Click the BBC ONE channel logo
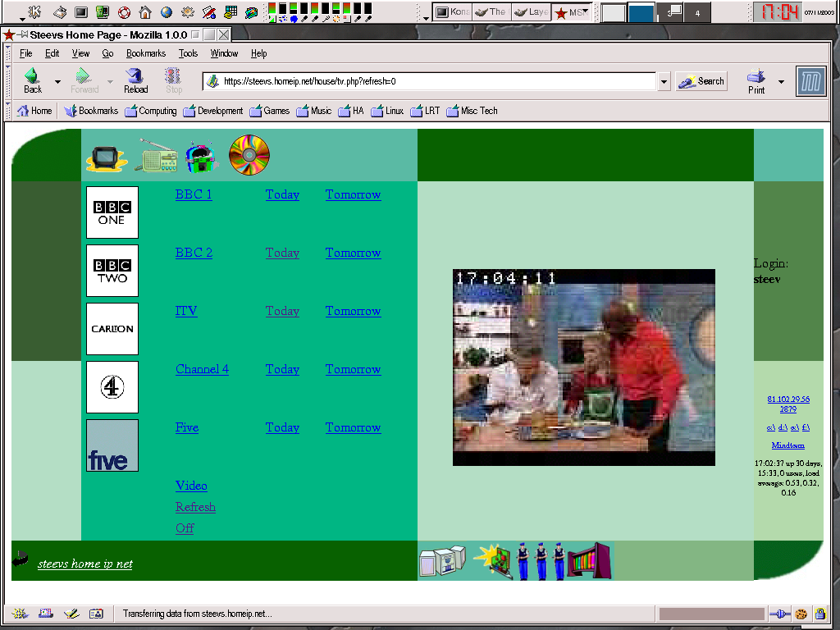Viewport: 840px width, 630px height. coord(112,212)
